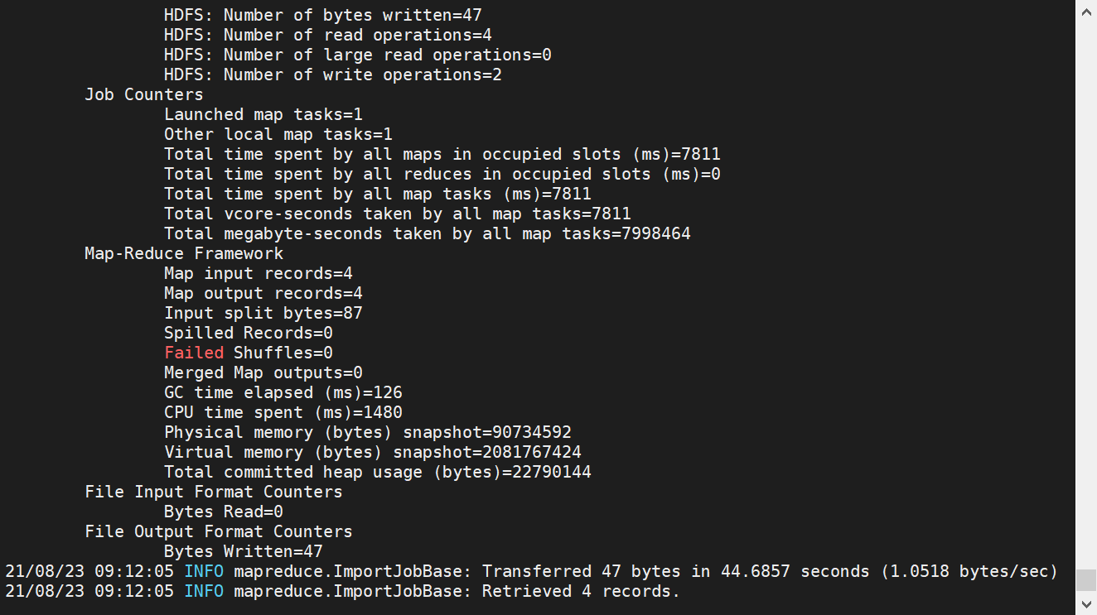This screenshot has height=615, width=1097.
Task: Click the "Total megabyte-seconds" counter line
Action: tap(428, 233)
